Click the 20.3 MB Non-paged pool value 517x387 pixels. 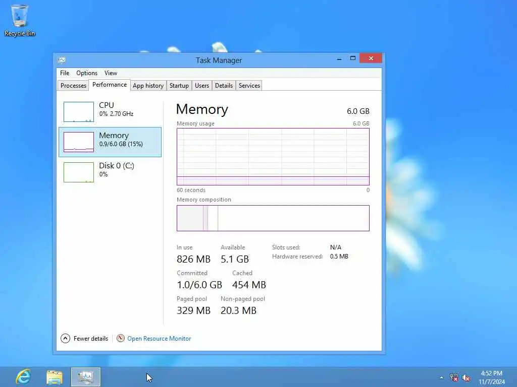click(238, 310)
